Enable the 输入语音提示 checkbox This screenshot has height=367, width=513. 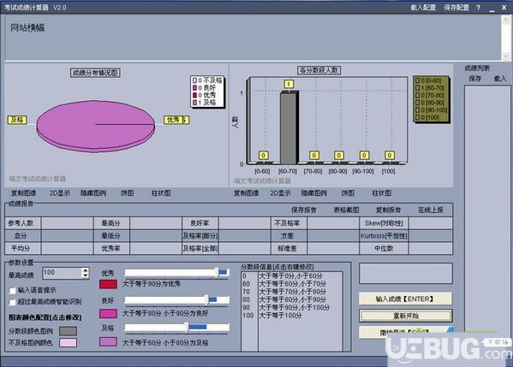point(13,290)
